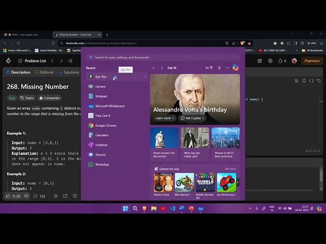Screen dimensions: 326x244
Task: Close the Missing Number LeetCode tab
Action: (99, 35)
